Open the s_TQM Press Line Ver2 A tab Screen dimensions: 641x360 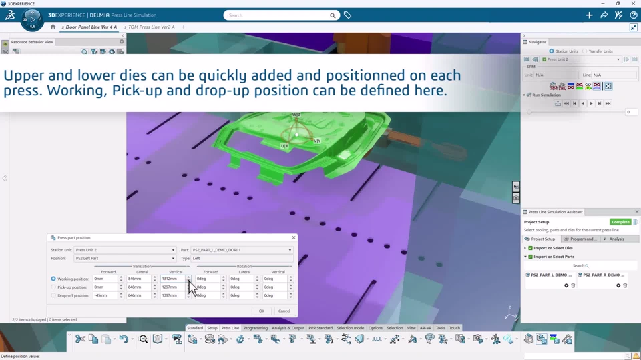coord(149,27)
